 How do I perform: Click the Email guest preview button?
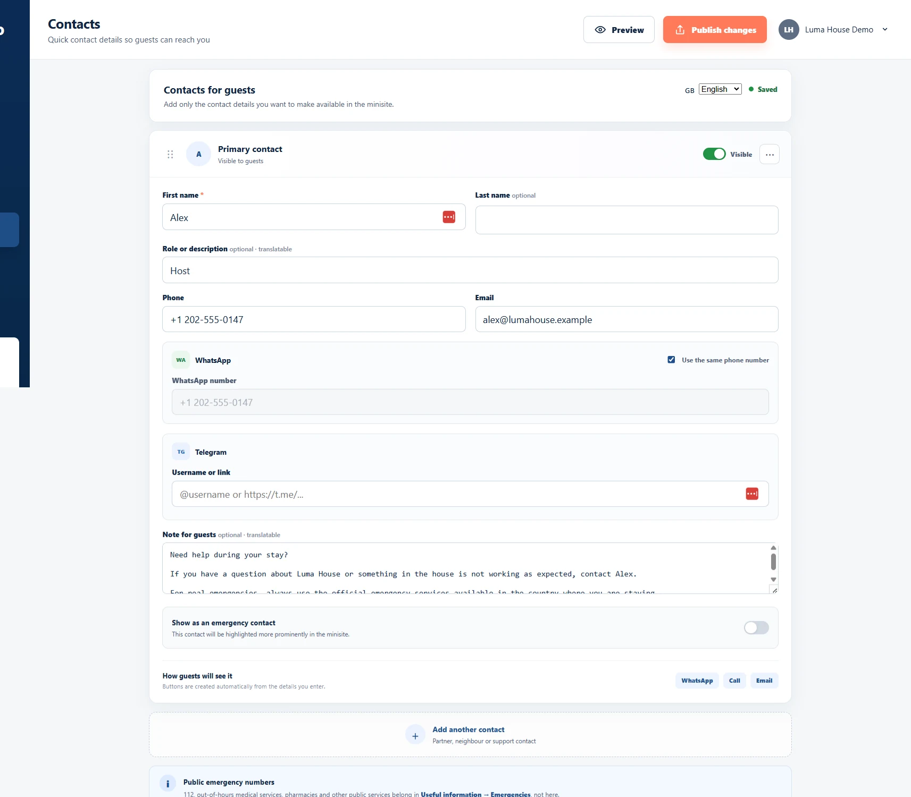764,681
